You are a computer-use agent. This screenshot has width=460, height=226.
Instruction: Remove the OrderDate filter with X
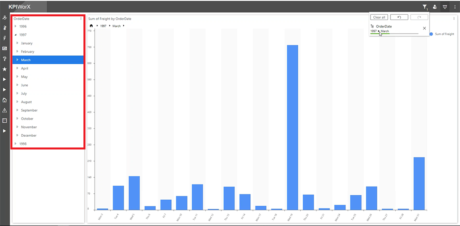coord(424,28)
